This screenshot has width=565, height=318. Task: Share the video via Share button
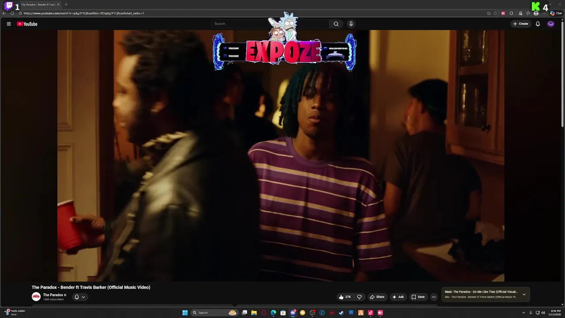pyautogui.click(x=377, y=297)
